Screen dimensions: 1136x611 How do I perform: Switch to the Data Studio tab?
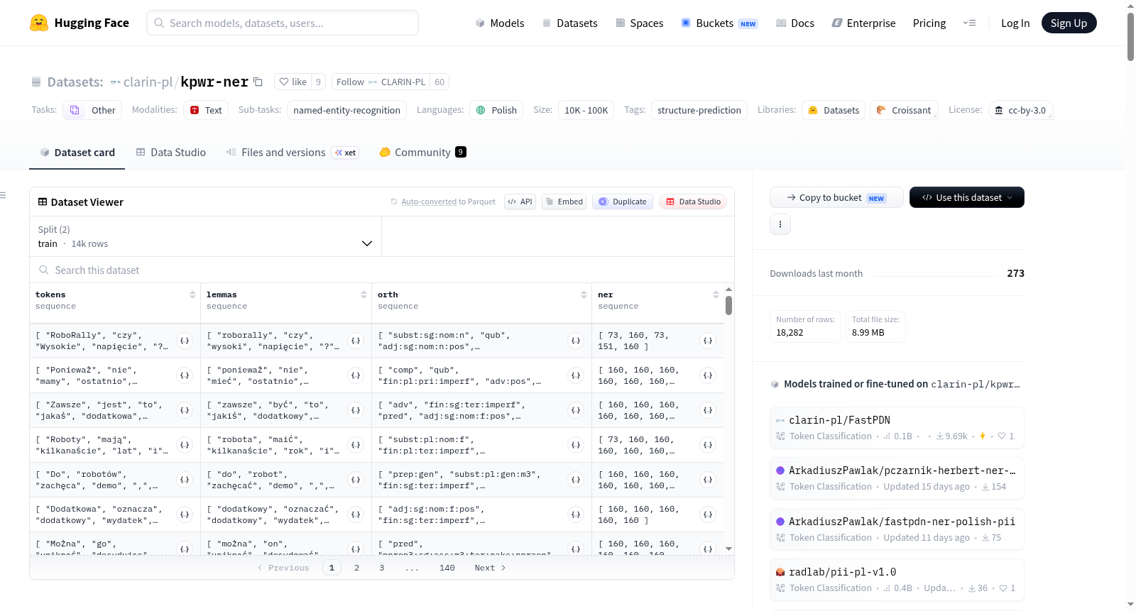tap(171, 153)
